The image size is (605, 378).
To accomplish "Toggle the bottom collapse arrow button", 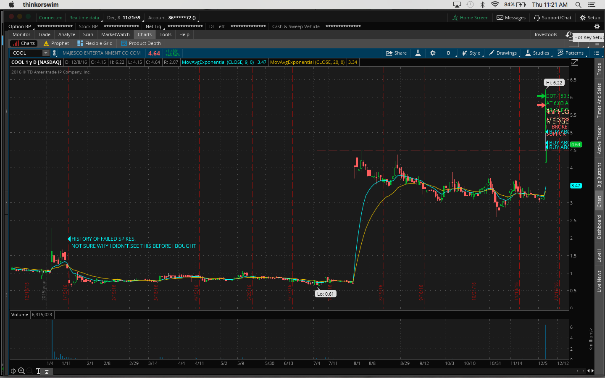I will 47,371.
